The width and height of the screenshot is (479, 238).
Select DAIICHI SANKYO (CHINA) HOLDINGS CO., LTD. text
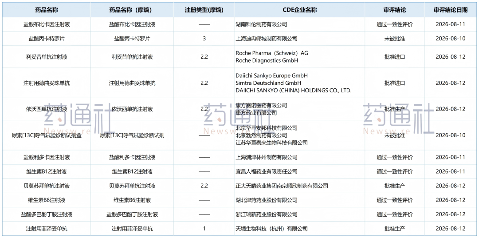pyautogui.click(x=294, y=91)
